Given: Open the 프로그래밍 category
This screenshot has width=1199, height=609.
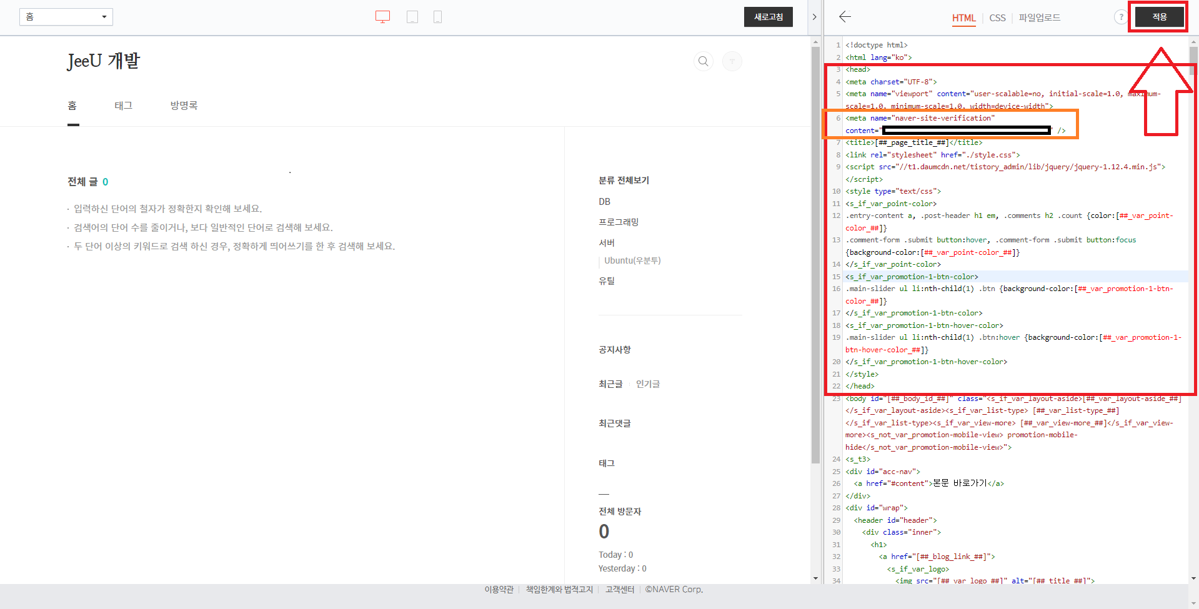Looking at the screenshot, I should (x=619, y=222).
